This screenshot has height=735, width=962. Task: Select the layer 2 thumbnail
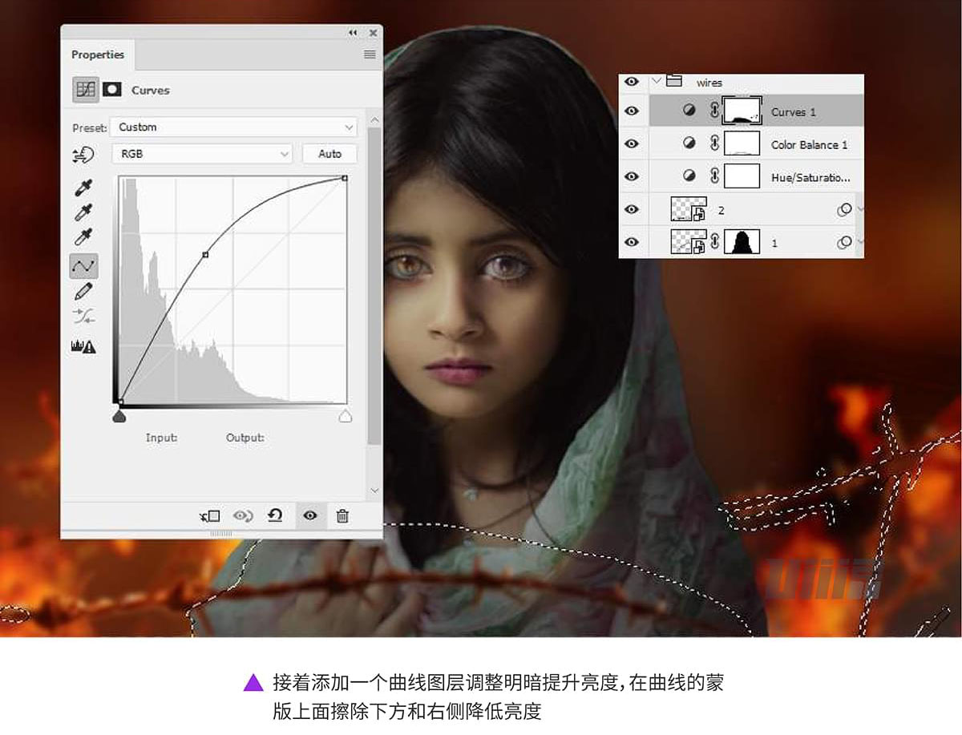point(689,209)
